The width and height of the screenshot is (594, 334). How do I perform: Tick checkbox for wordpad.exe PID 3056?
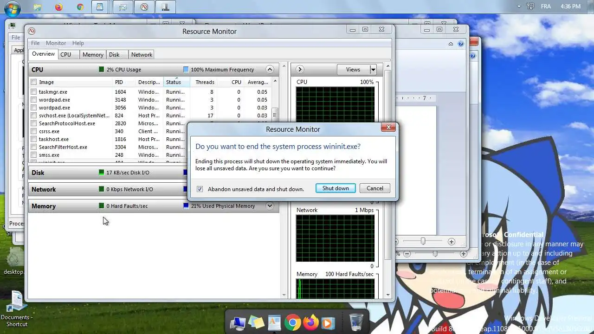pyautogui.click(x=34, y=108)
